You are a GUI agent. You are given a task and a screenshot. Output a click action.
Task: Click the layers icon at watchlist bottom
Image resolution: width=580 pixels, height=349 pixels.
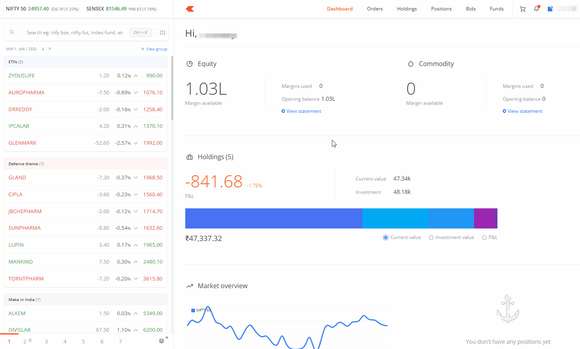162,341
